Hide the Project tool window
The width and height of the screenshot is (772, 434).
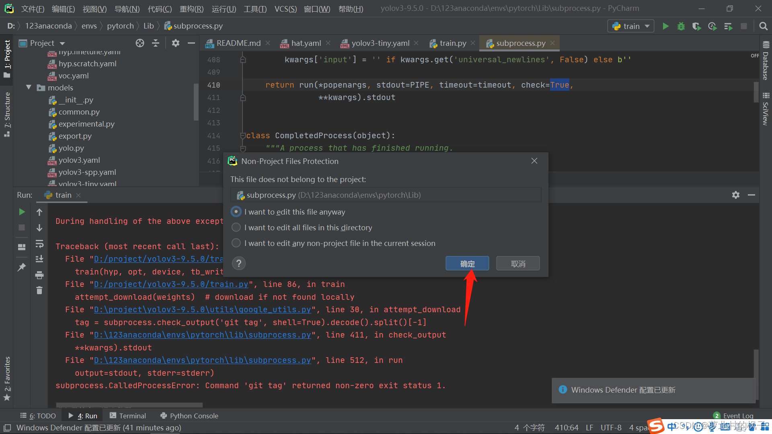[191, 43]
